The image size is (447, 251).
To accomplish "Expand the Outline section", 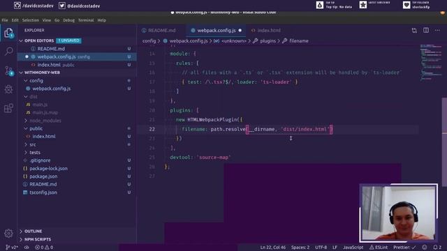I will (21, 231).
